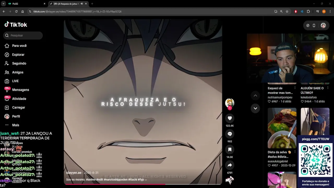334x188 pixels.
Task: Open the Perfil page
Action: [13, 116]
